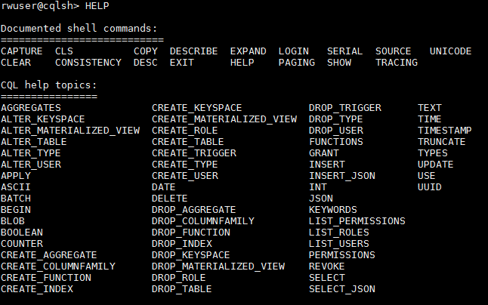Click the UUID help topic
488x305 pixels.
pos(430,187)
